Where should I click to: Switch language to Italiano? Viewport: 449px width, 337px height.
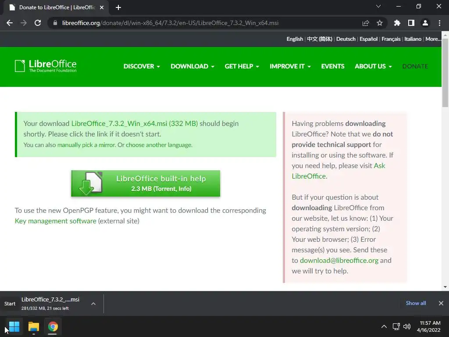point(413,39)
